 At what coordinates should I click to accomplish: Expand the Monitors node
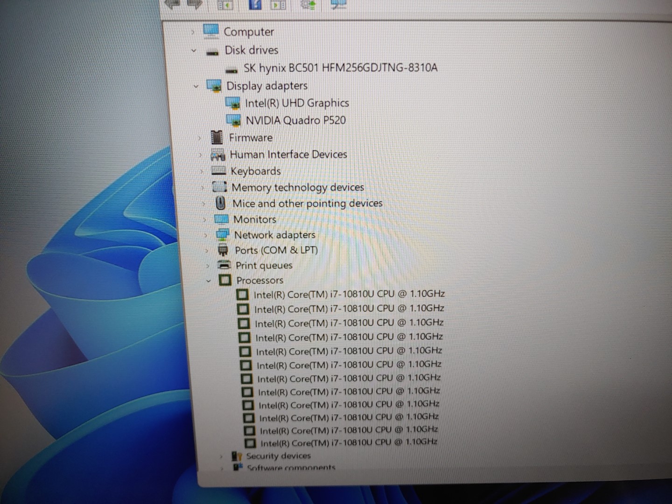204,219
